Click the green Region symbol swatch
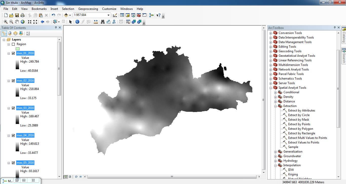This screenshot has height=184, width=346. point(17,49)
